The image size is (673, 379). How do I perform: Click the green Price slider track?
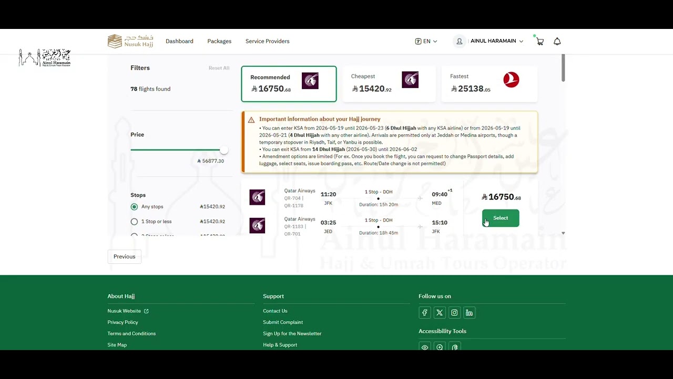coord(176,150)
